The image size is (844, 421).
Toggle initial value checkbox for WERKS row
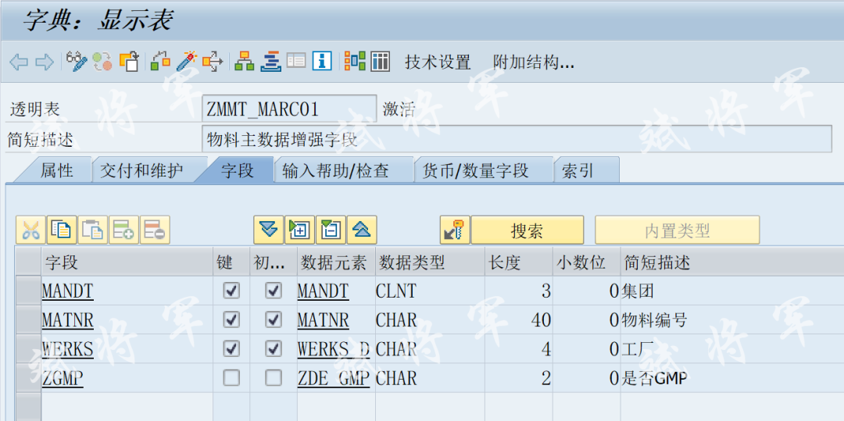(x=274, y=349)
